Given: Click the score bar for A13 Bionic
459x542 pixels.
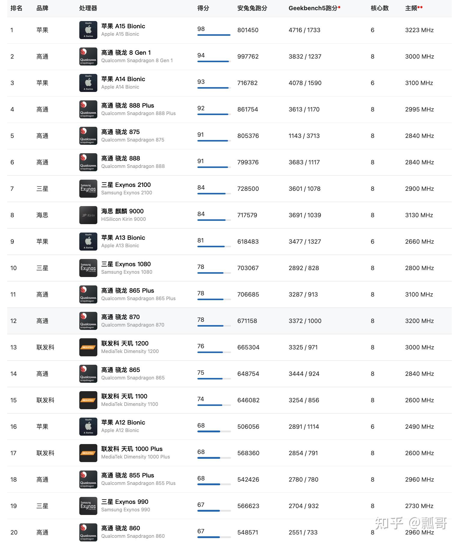Looking at the screenshot, I should tap(214, 246).
